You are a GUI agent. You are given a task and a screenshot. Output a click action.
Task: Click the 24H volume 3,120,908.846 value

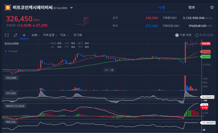click(194, 18)
